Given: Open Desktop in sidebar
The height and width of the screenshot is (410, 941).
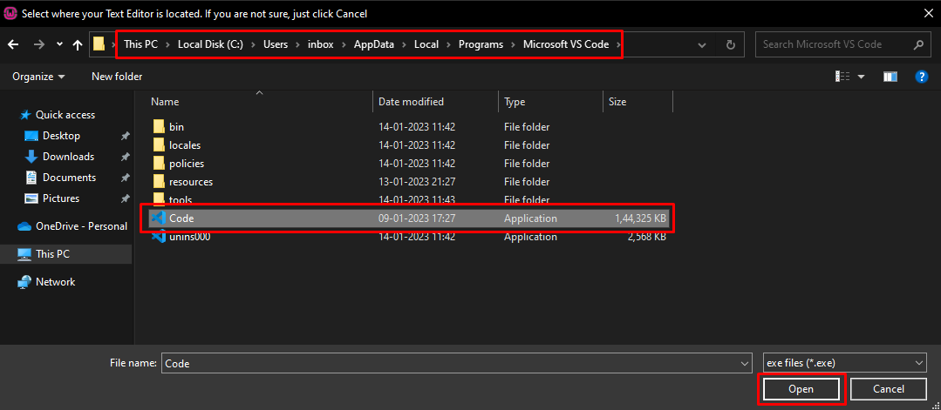Looking at the screenshot, I should (x=61, y=136).
